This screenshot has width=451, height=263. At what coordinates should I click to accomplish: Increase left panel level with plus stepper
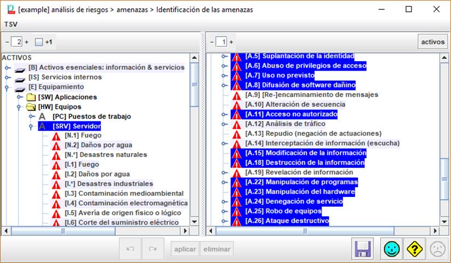click(x=26, y=42)
